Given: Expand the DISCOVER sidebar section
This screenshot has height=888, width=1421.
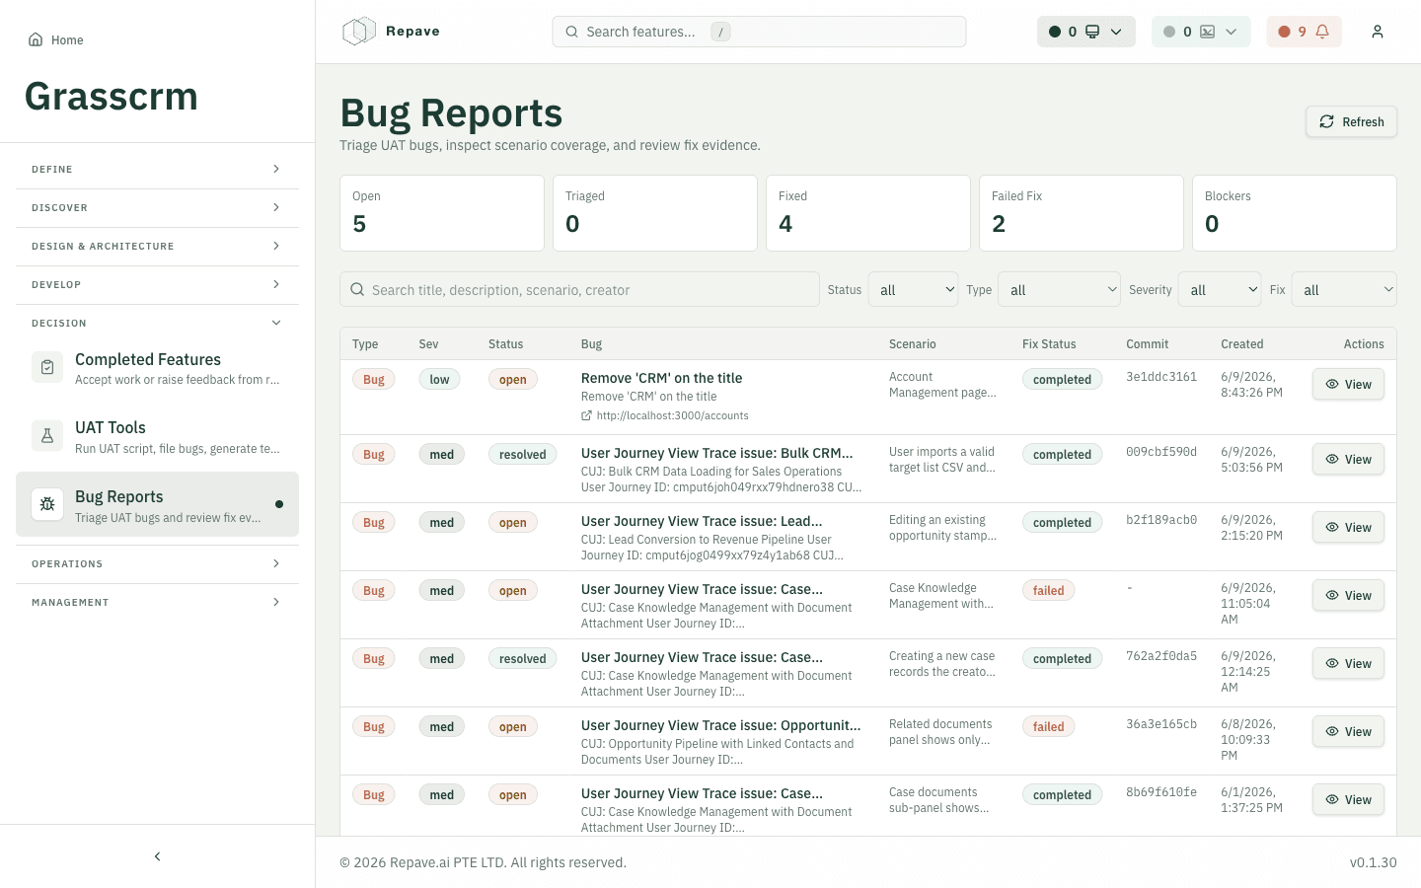Looking at the screenshot, I should click(157, 208).
